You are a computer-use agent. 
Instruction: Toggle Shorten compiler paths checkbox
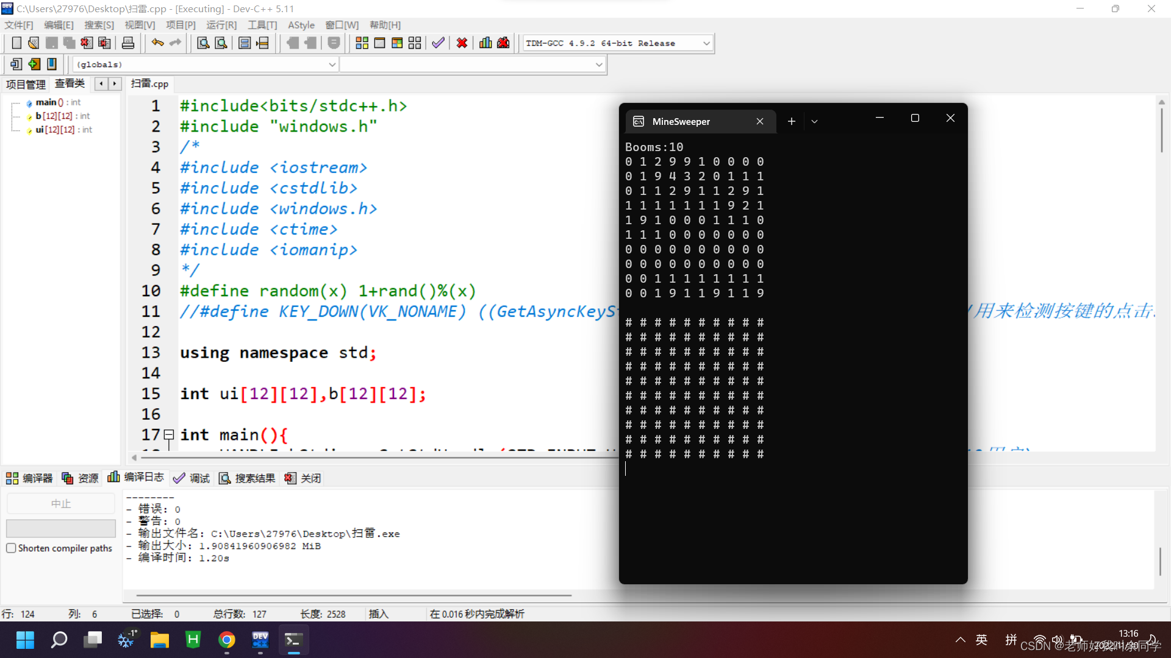coord(11,548)
